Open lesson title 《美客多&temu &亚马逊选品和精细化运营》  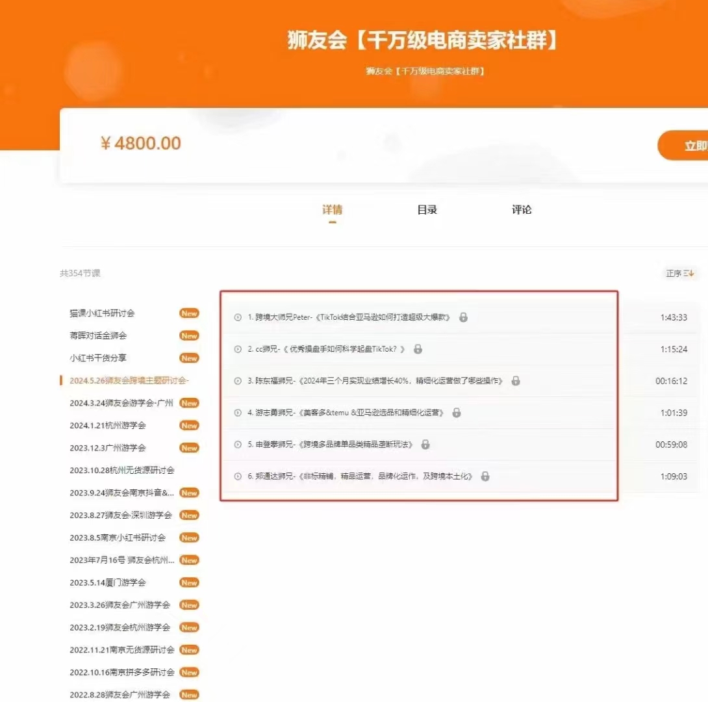click(x=371, y=413)
